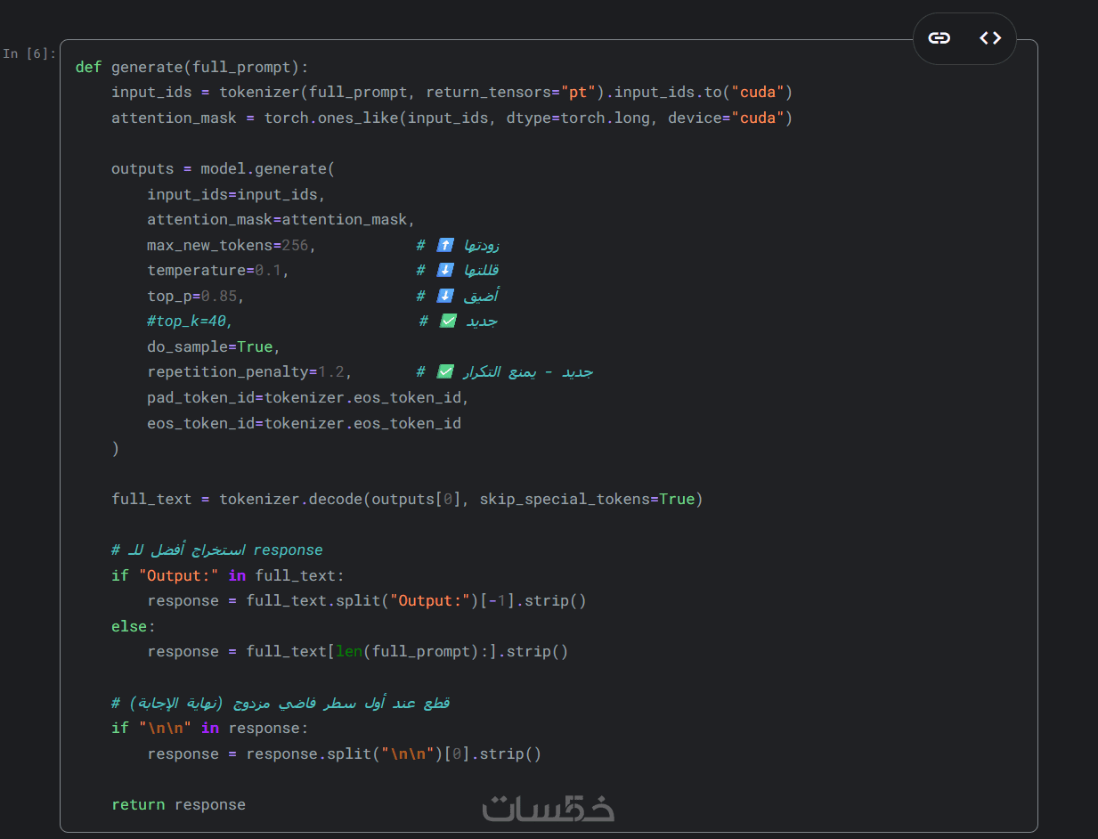1098x839 pixels.
Task: Click do_sample=True in the code
Action: 214,346
